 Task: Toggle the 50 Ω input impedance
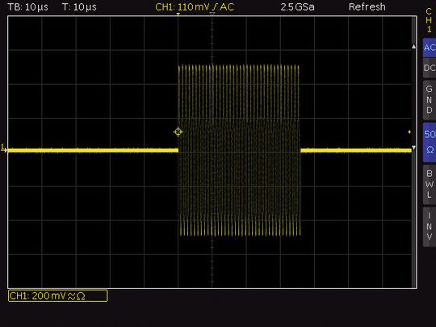click(430, 142)
